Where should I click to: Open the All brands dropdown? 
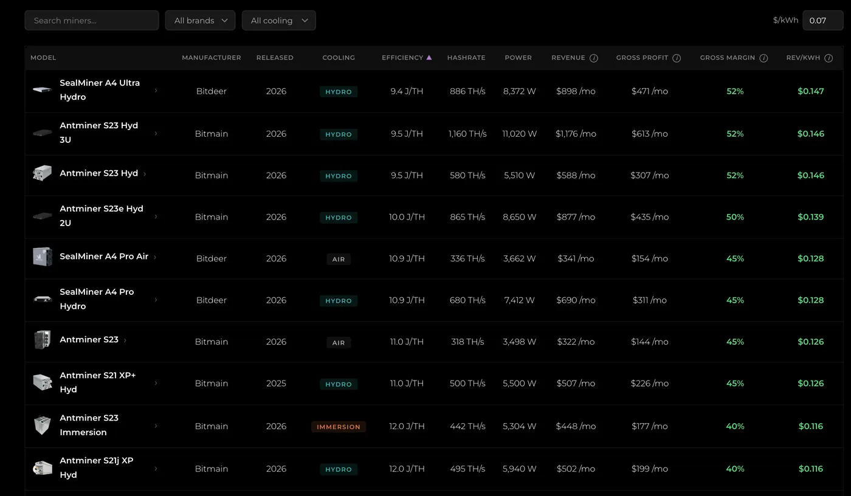coord(200,21)
